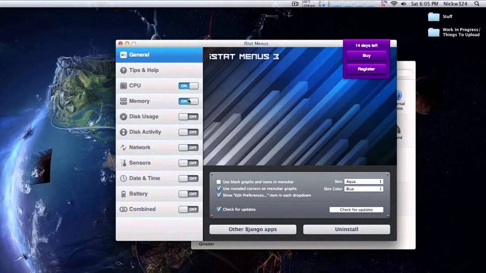
Task: Click Other Bjango apps button
Action: [x=253, y=229]
